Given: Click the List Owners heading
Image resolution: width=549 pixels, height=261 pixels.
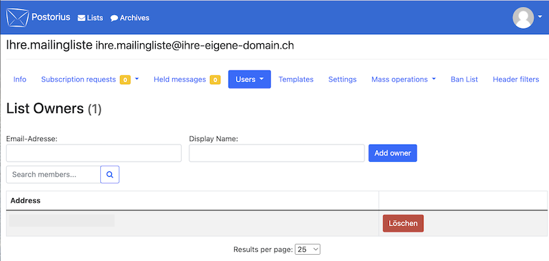Looking at the screenshot, I should [x=54, y=109].
